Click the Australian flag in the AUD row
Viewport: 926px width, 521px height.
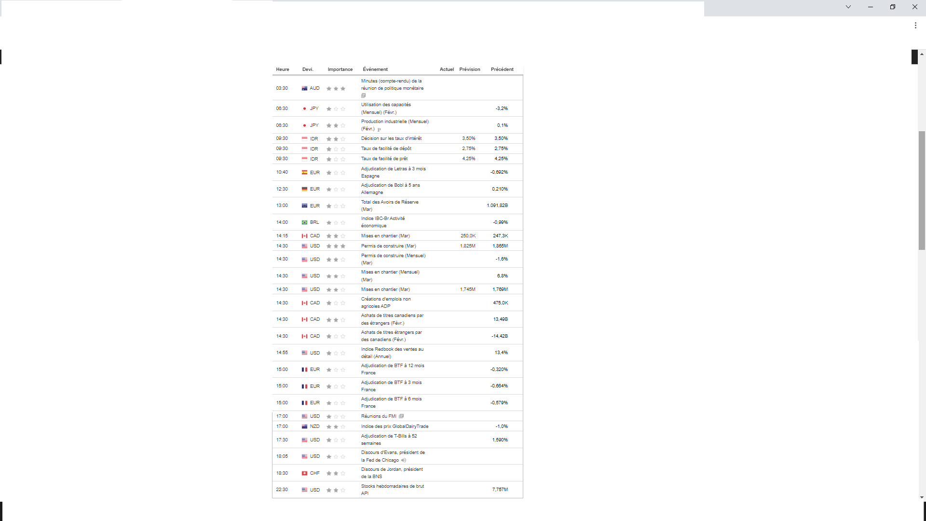(x=304, y=88)
